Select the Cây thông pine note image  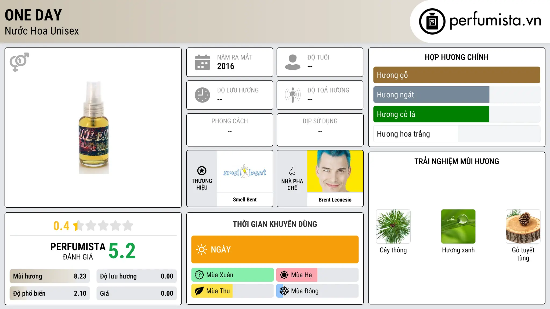point(393,226)
